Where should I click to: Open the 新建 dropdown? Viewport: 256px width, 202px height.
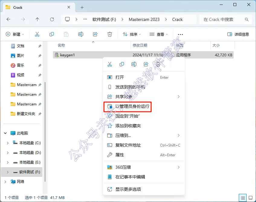[15, 34]
